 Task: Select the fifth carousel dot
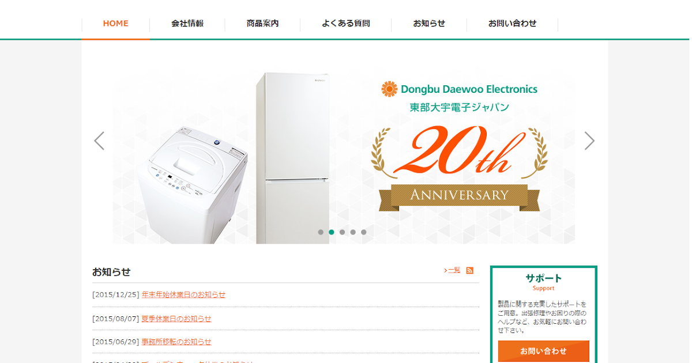point(364,232)
